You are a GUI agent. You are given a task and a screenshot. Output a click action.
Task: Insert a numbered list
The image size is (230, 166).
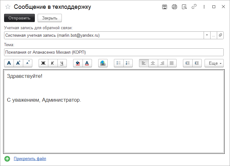pos(128,63)
